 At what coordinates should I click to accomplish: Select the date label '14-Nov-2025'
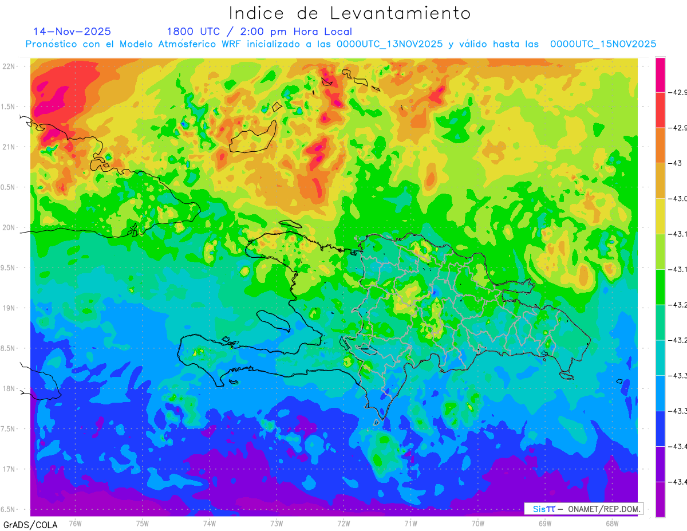(72, 32)
